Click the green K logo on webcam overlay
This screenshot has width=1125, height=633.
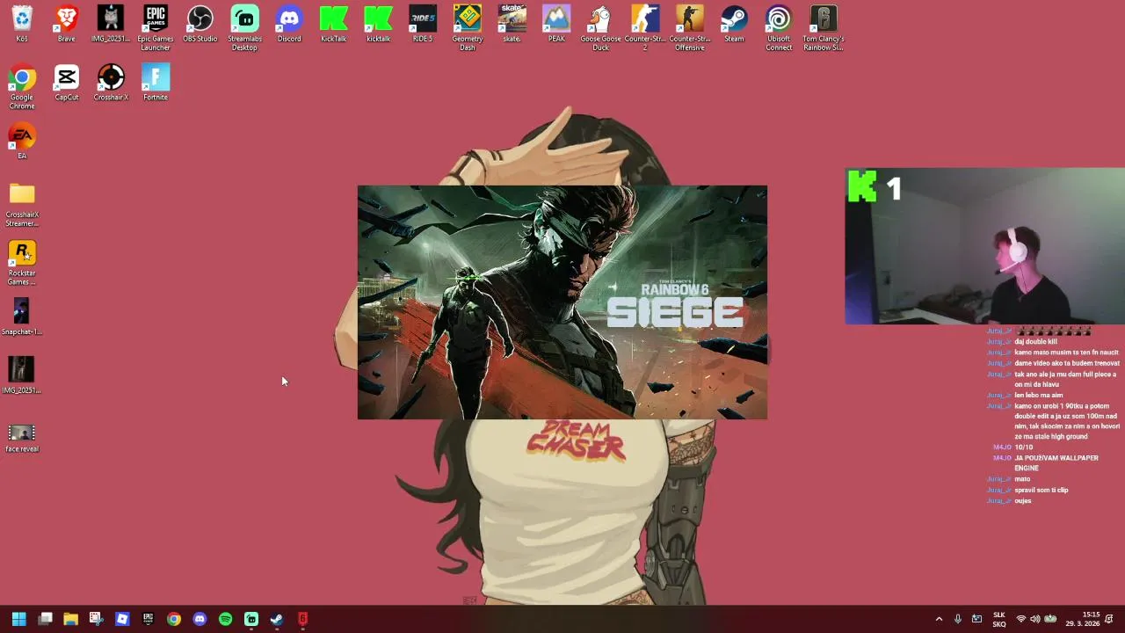point(861,187)
